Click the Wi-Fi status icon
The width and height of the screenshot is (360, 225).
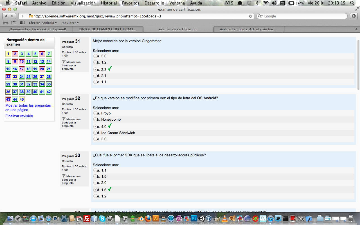click(x=266, y=3)
